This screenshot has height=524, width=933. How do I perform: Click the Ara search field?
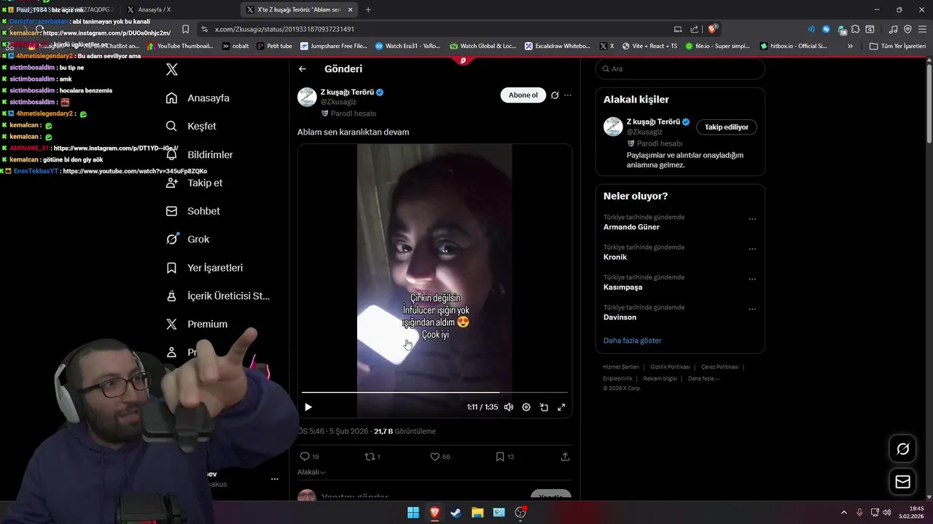[680, 68]
